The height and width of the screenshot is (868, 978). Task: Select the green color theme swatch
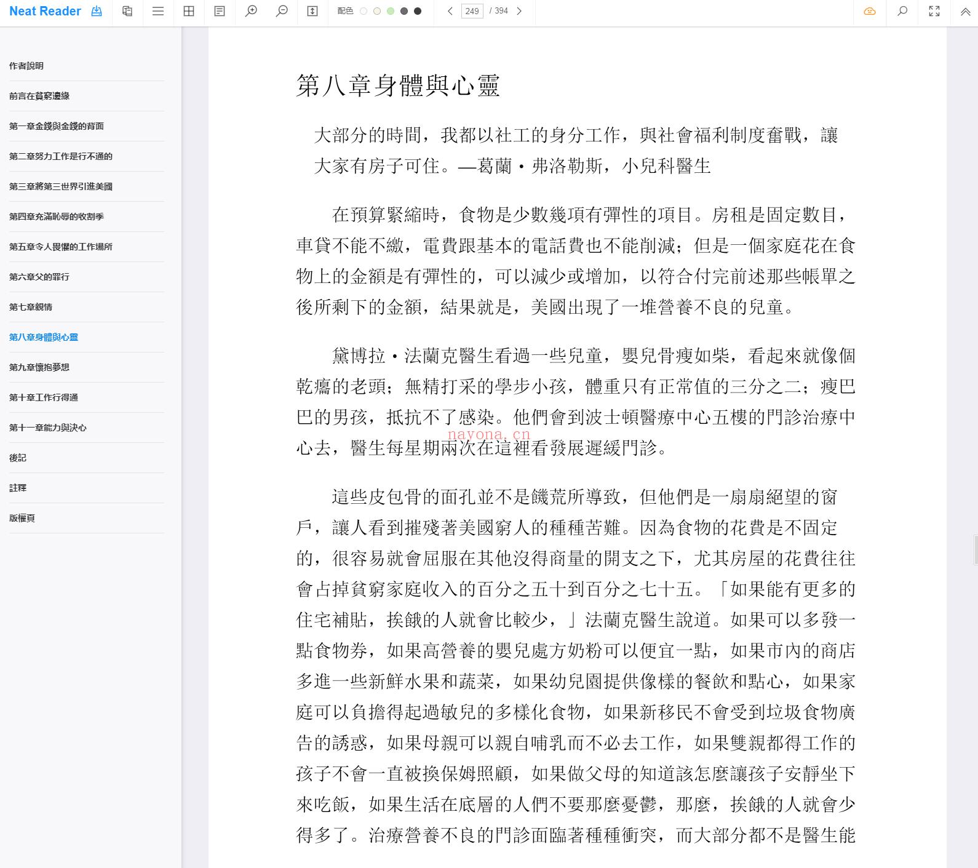391,11
